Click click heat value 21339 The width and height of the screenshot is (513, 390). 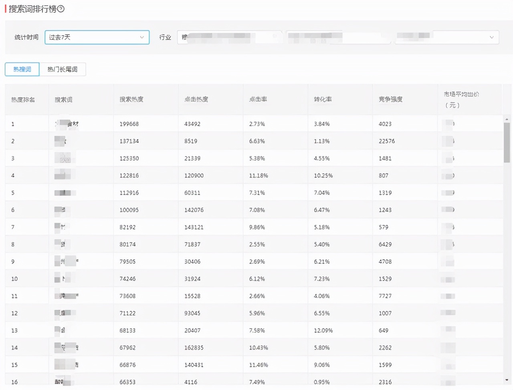coord(192,159)
